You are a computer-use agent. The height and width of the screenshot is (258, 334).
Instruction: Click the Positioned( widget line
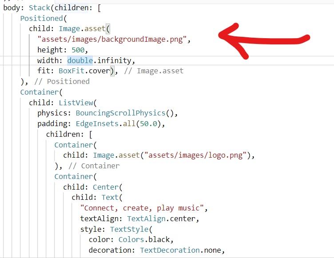[x=44, y=18]
